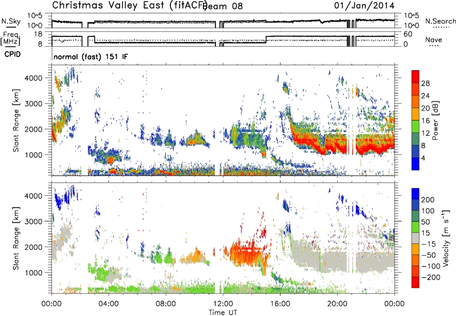Click the strong red power band near 20:00
The height and width of the screenshot is (316, 456).
pyautogui.click(x=335, y=147)
